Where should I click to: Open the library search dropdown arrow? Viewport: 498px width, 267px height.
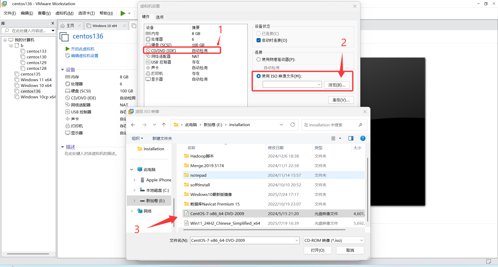tap(53, 31)
